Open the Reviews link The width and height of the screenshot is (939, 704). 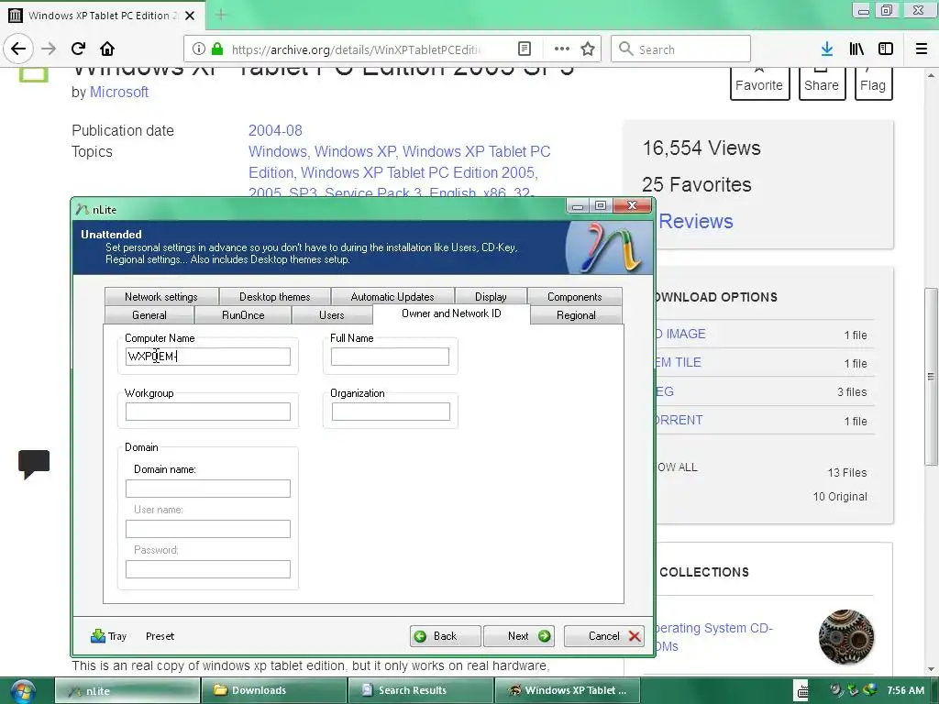[696, 222]
